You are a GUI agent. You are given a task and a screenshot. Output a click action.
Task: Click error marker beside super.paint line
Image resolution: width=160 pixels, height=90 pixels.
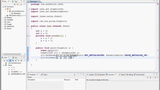coord(28,50)
